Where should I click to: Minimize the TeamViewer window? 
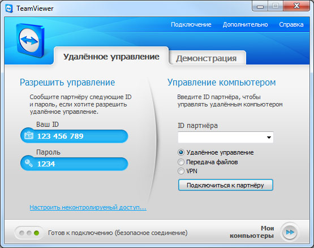click(260, 6)
